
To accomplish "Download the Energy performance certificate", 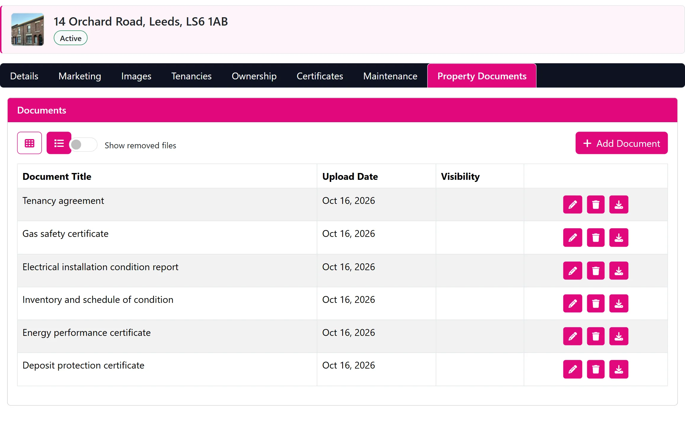I will tap(619, 336).
